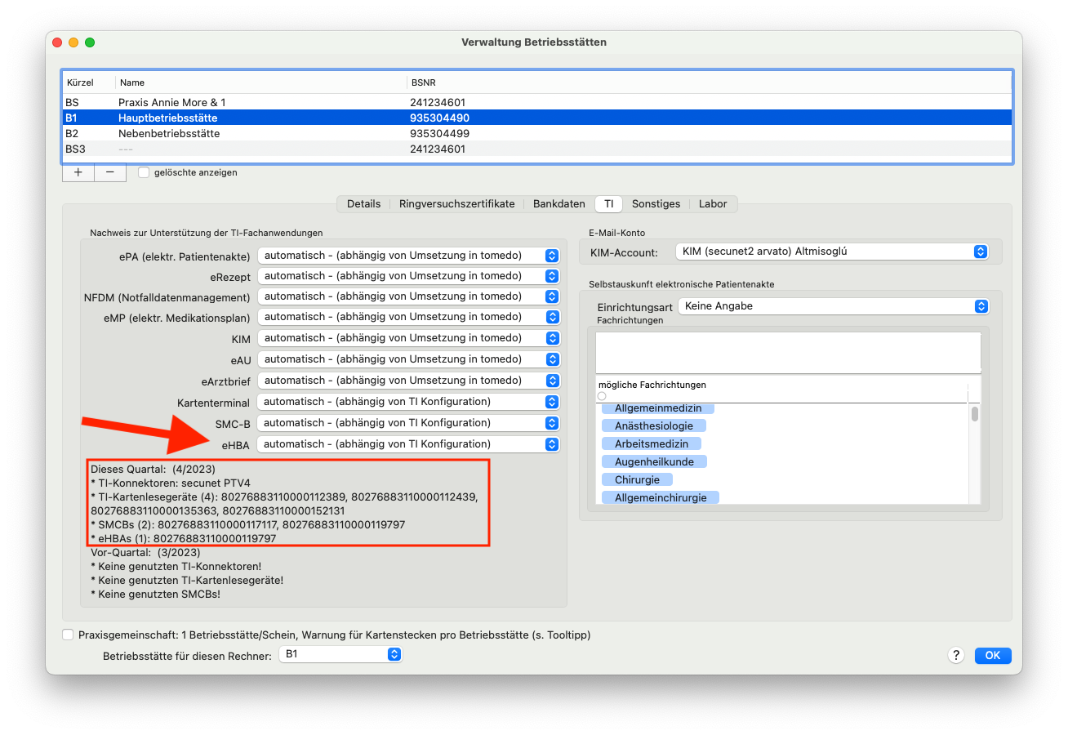This screenshot has height=735, width=1068.
Task: Select Anästhesiologie Fachrichtung
Action: click(654, 425)
